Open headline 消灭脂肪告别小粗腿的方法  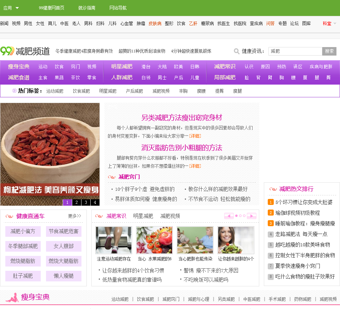182,148
